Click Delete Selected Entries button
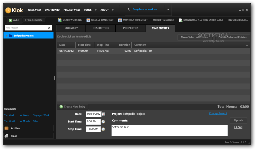Screen dimensions: 256x150 point(232,37)
